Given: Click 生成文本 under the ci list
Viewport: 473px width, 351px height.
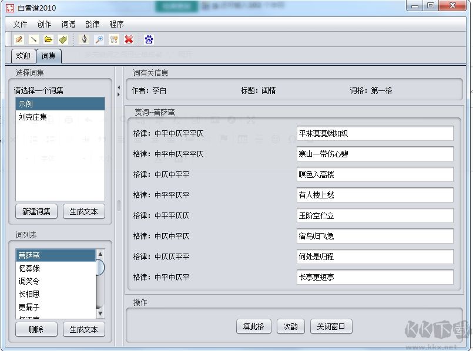Looking at the screenshot, I should tap(84, 329).
